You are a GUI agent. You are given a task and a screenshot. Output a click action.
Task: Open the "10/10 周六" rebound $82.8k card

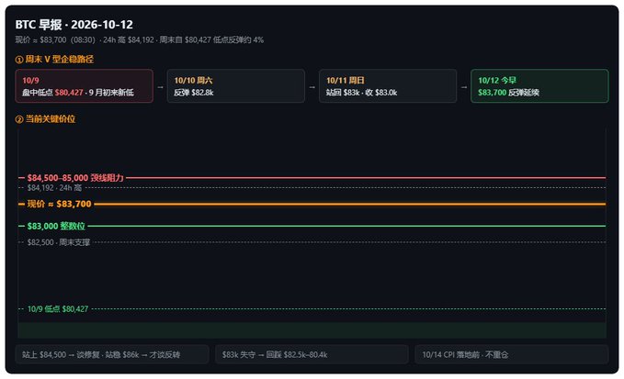tap(236, 86)
